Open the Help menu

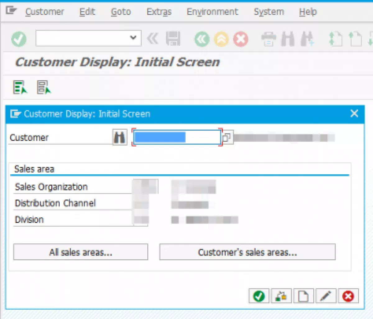coord(308,12)
